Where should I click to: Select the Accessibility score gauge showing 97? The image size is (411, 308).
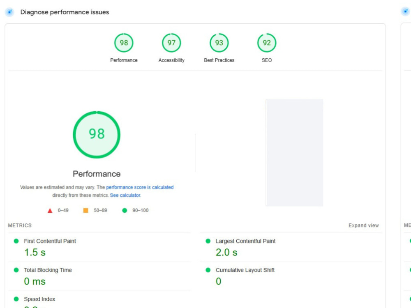[x=171, y=43]
